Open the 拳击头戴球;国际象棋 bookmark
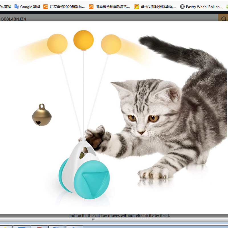Viewport: 228px width, 228px height. pyautogui.click(x=155, y=7)
